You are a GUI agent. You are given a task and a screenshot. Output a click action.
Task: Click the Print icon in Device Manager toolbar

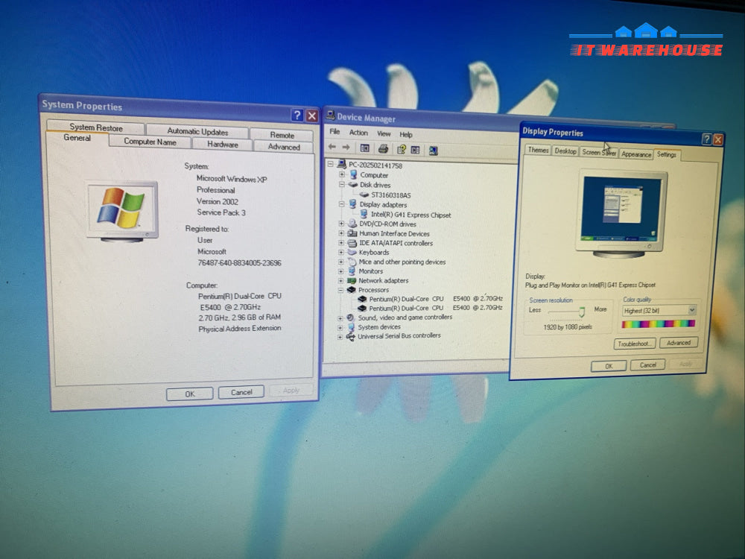[x=383, y=148]
